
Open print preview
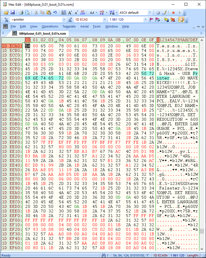[27, 13]
